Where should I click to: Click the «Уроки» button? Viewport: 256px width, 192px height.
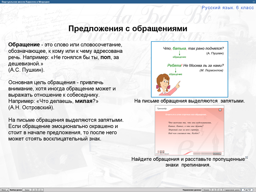tap(27, 190)
